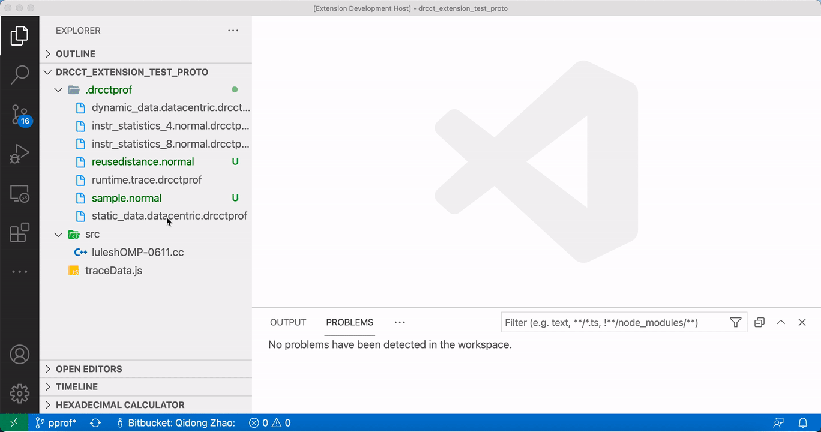Open traceData.js file

pos(113,271)
